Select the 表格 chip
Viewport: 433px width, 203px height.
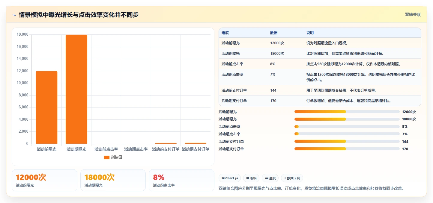[x=251, y=178]
